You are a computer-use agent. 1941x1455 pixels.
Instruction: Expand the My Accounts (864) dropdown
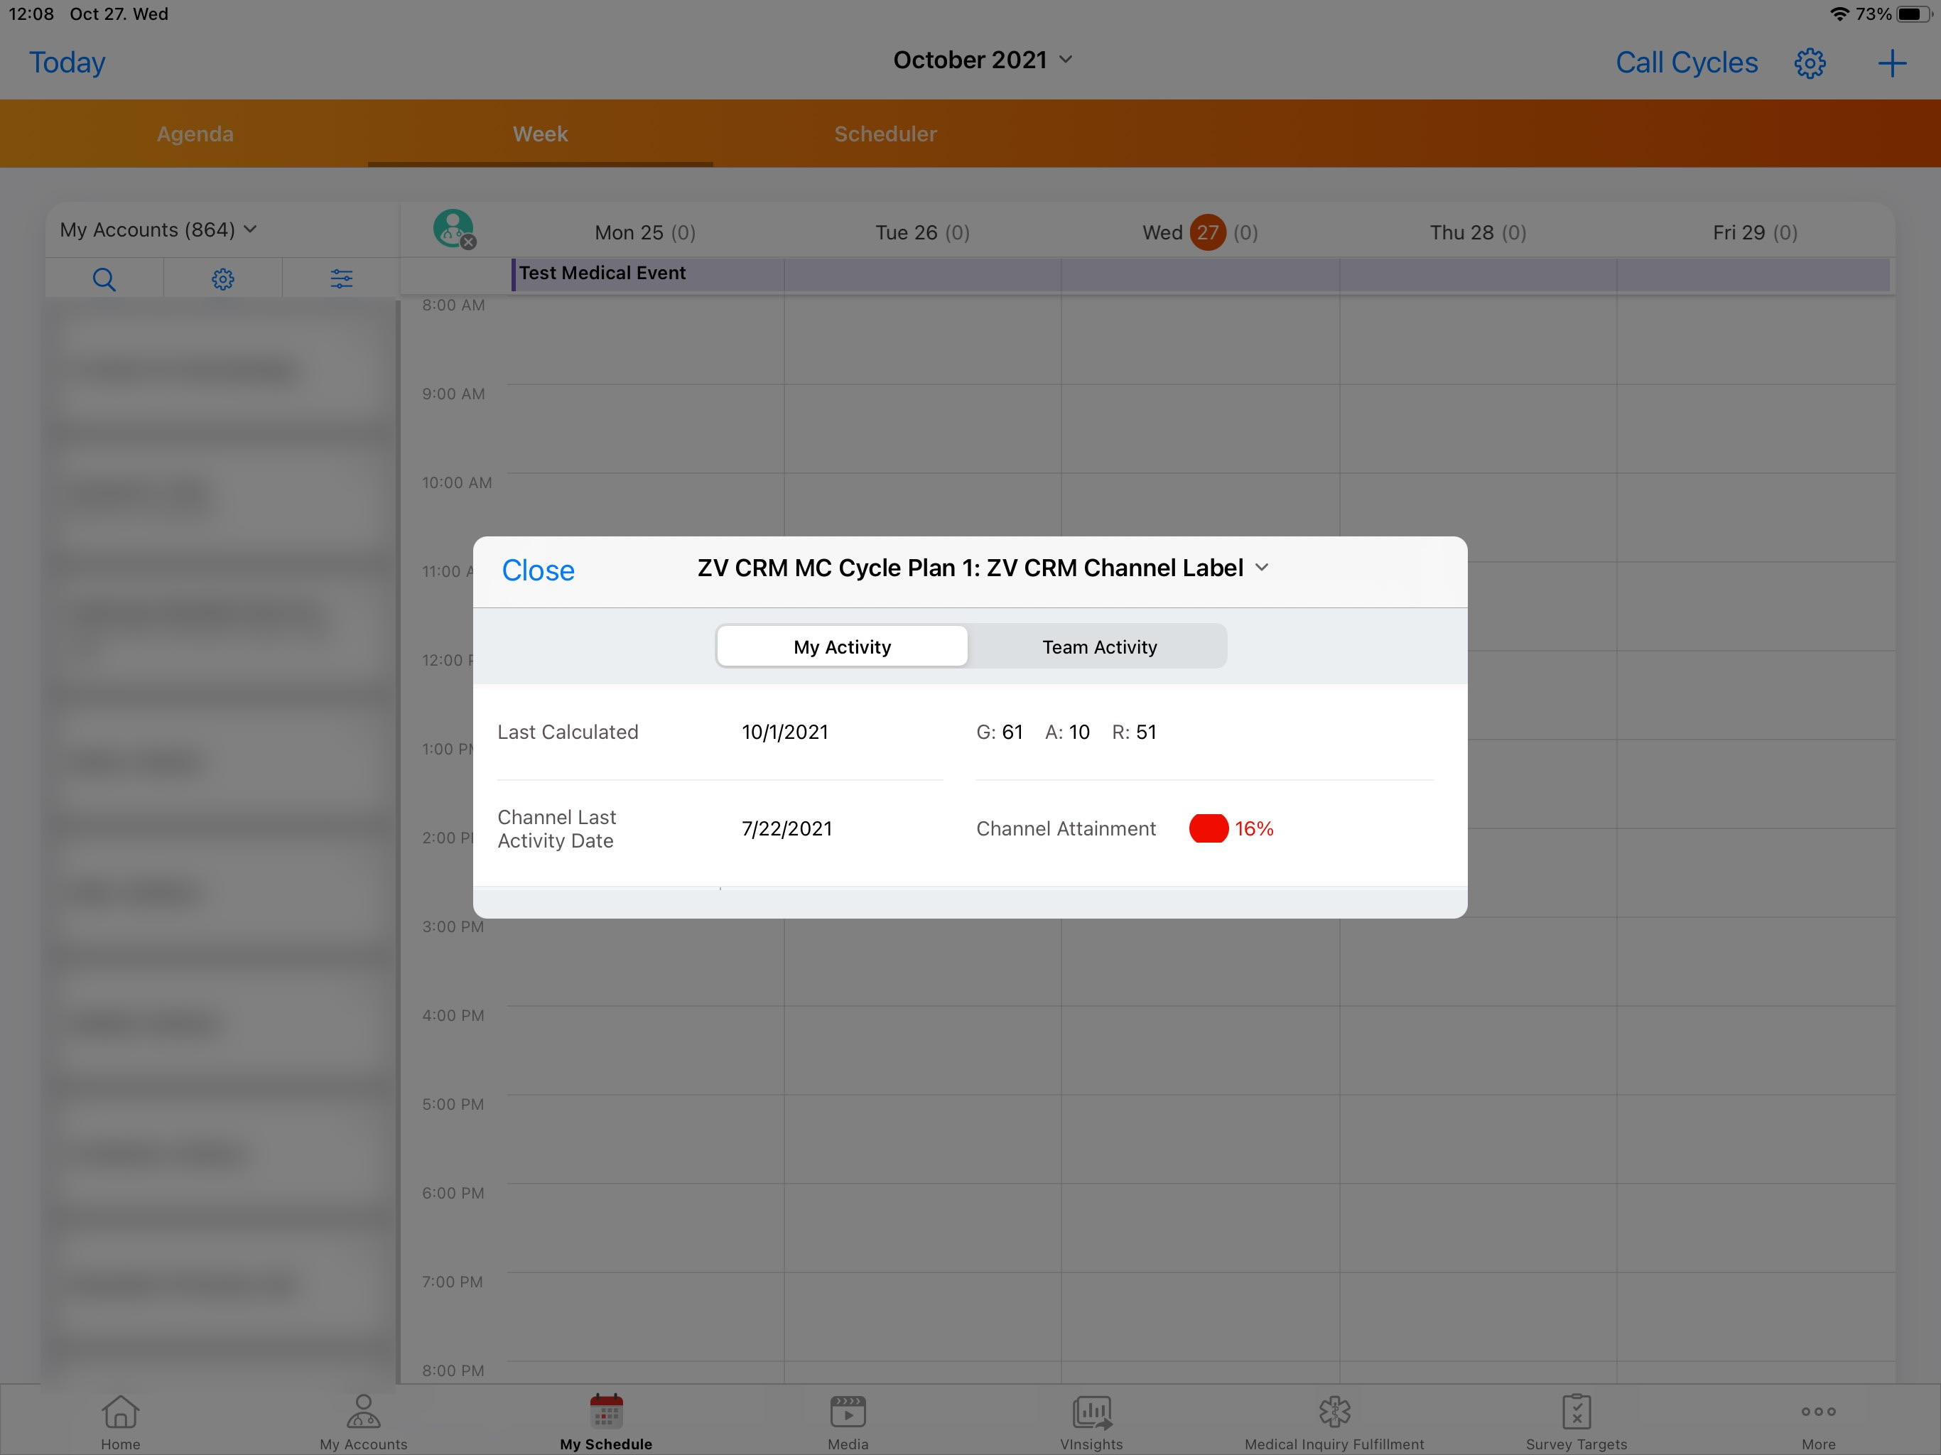[158, 230]
